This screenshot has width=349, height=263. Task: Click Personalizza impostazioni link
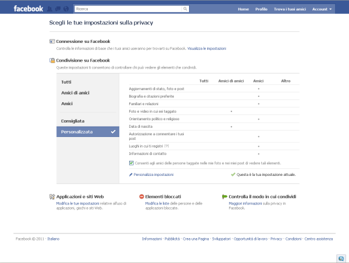[154, 175]
